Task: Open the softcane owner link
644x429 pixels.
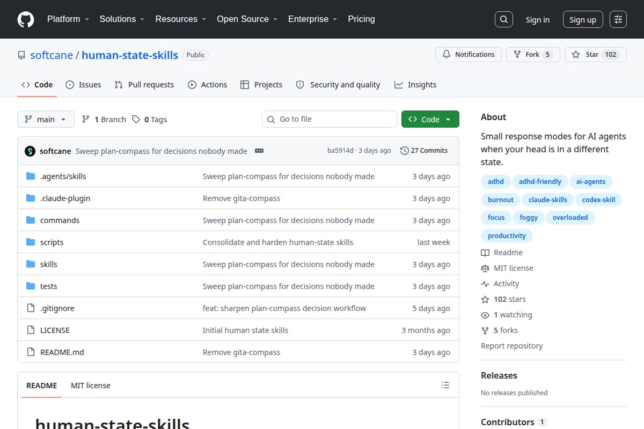Action: click(x=52, y=55)
